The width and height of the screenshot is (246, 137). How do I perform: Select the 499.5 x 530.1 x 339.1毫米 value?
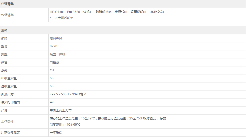point(68,94)
